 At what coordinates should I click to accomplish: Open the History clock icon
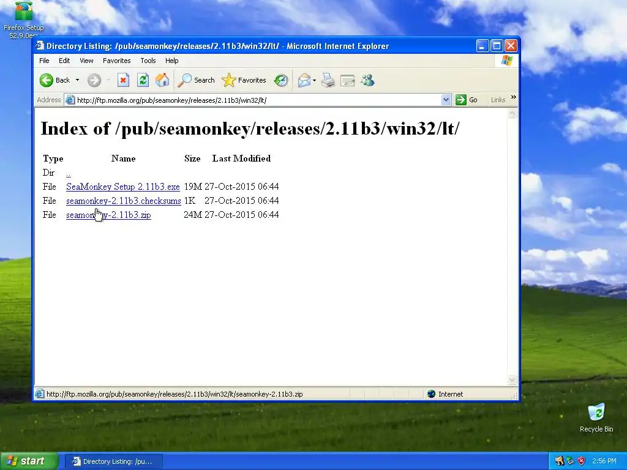click(x=281, y=80)
